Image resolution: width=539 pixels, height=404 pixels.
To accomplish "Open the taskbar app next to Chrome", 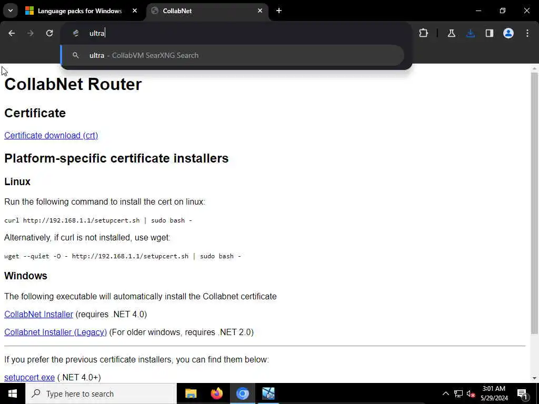I will pos(268,393).
